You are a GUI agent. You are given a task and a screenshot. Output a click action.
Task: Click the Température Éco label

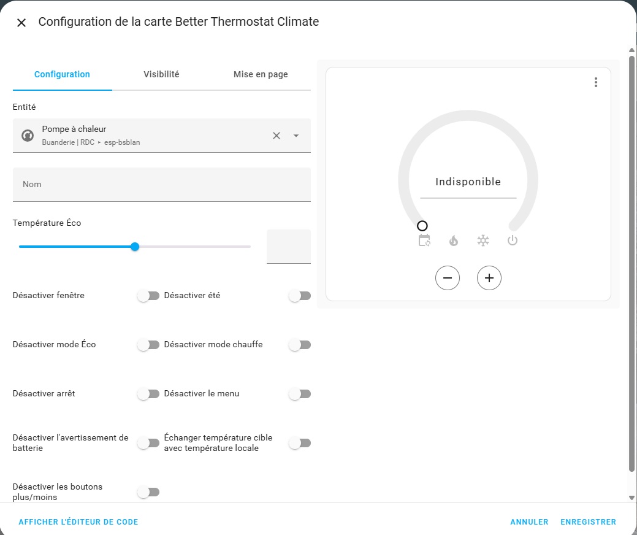click(47, 223)
